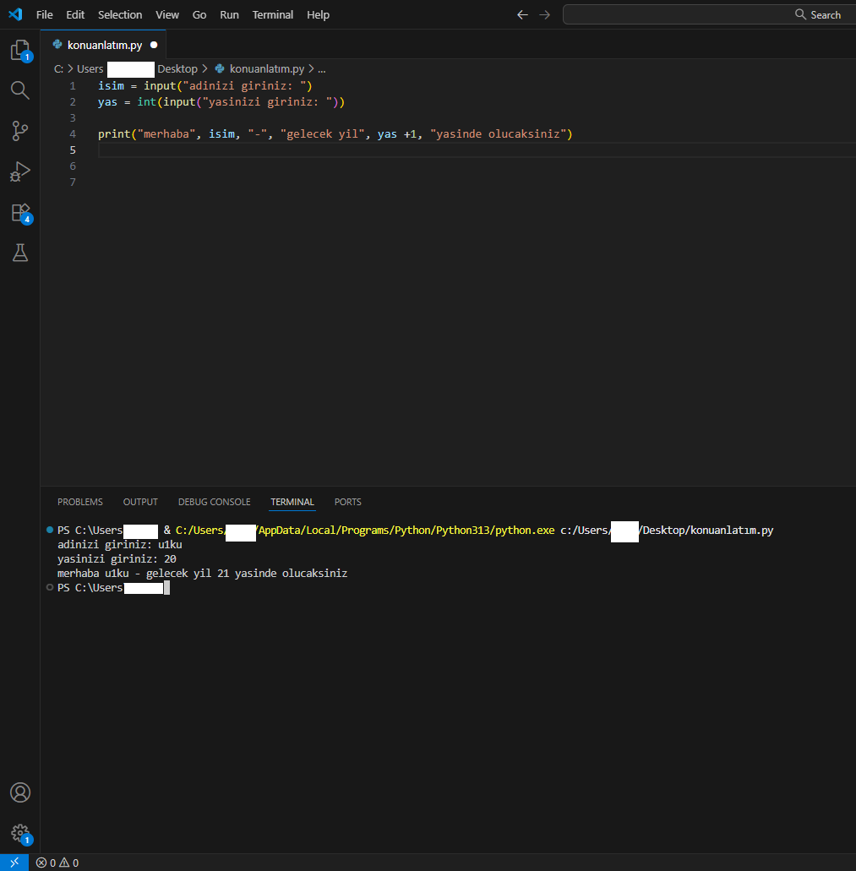Open the File menu

45,15
